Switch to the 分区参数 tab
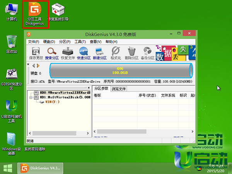Viewport: 232px width, 174px height. (x=101, y=89)
